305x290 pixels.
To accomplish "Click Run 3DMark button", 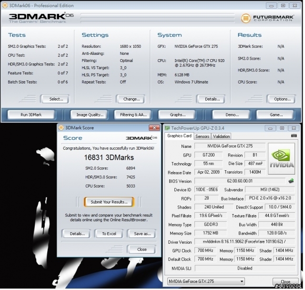I will [x=31, y=114].
